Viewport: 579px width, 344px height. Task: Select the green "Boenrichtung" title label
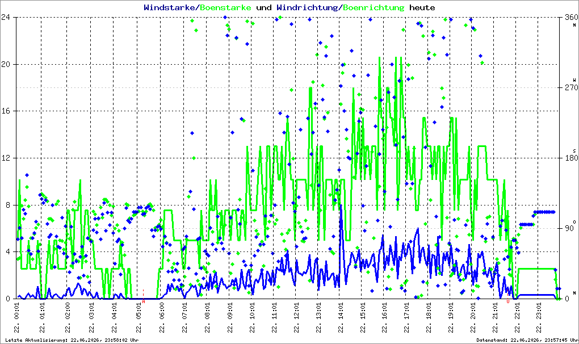[374, 7]
